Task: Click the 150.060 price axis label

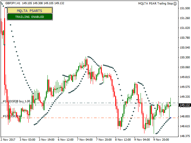Action: (185, 67)
